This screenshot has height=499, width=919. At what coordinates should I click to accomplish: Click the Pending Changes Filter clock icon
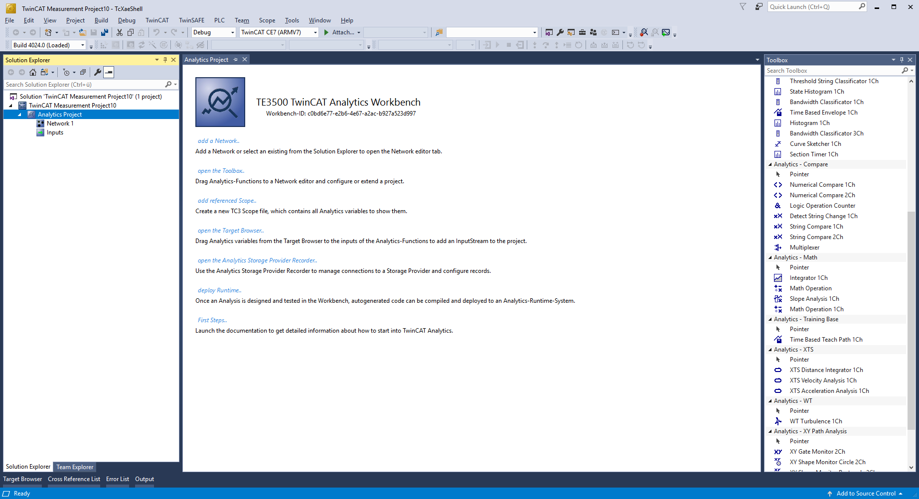pyautogui.click(x=66, y=72)
